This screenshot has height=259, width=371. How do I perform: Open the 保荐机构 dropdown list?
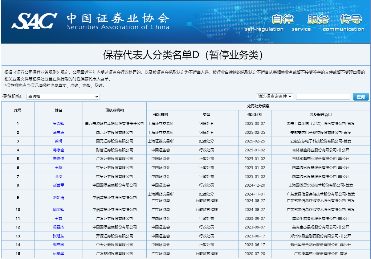(63, 97)
